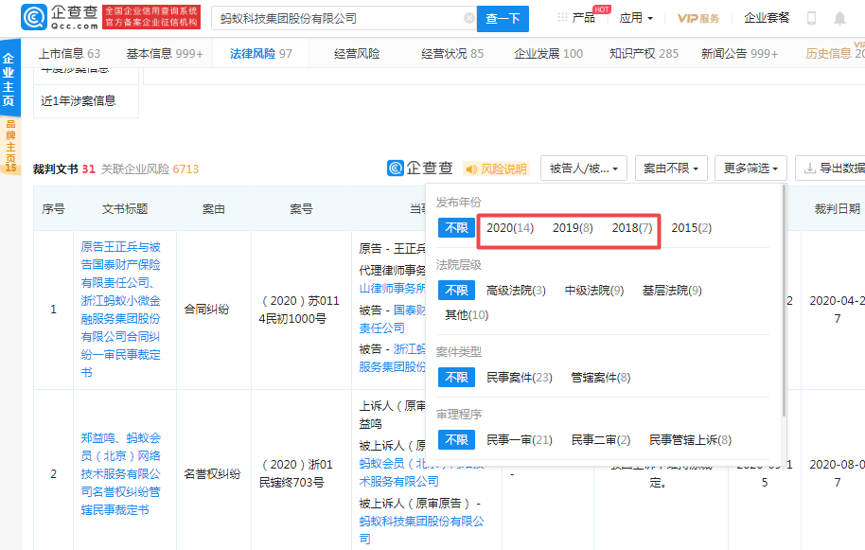
Task: Select 不限 under 发布年份
Action: pyautogui.click(x=456, y=228)
